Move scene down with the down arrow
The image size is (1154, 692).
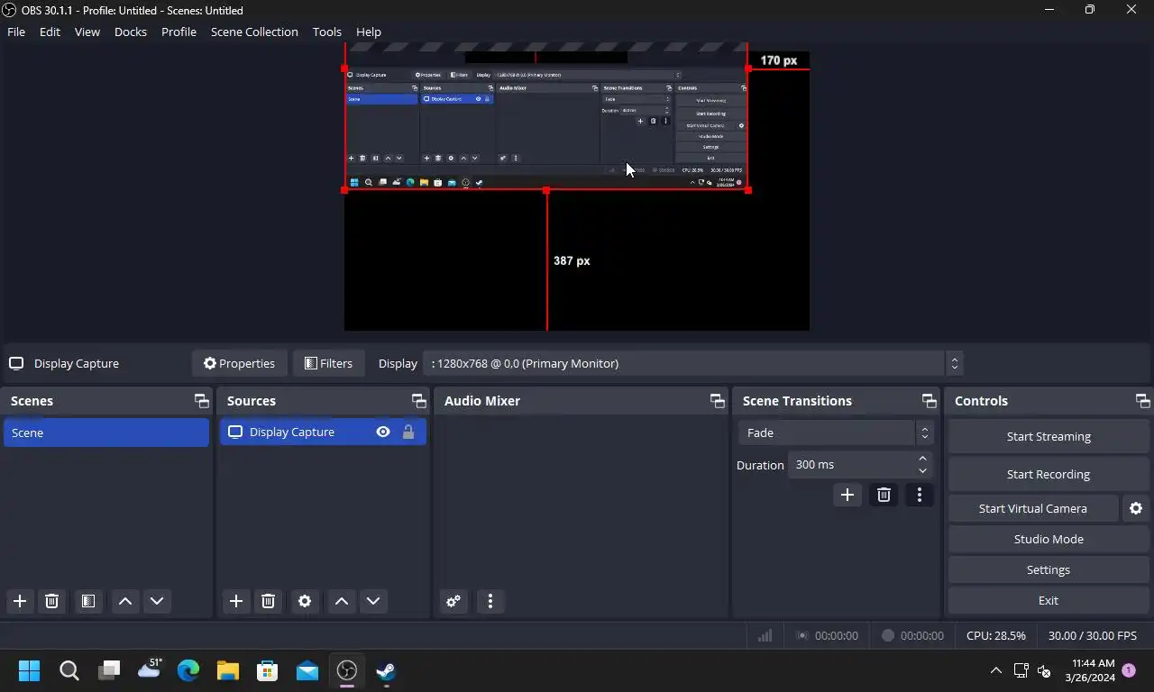coord(157,601)
